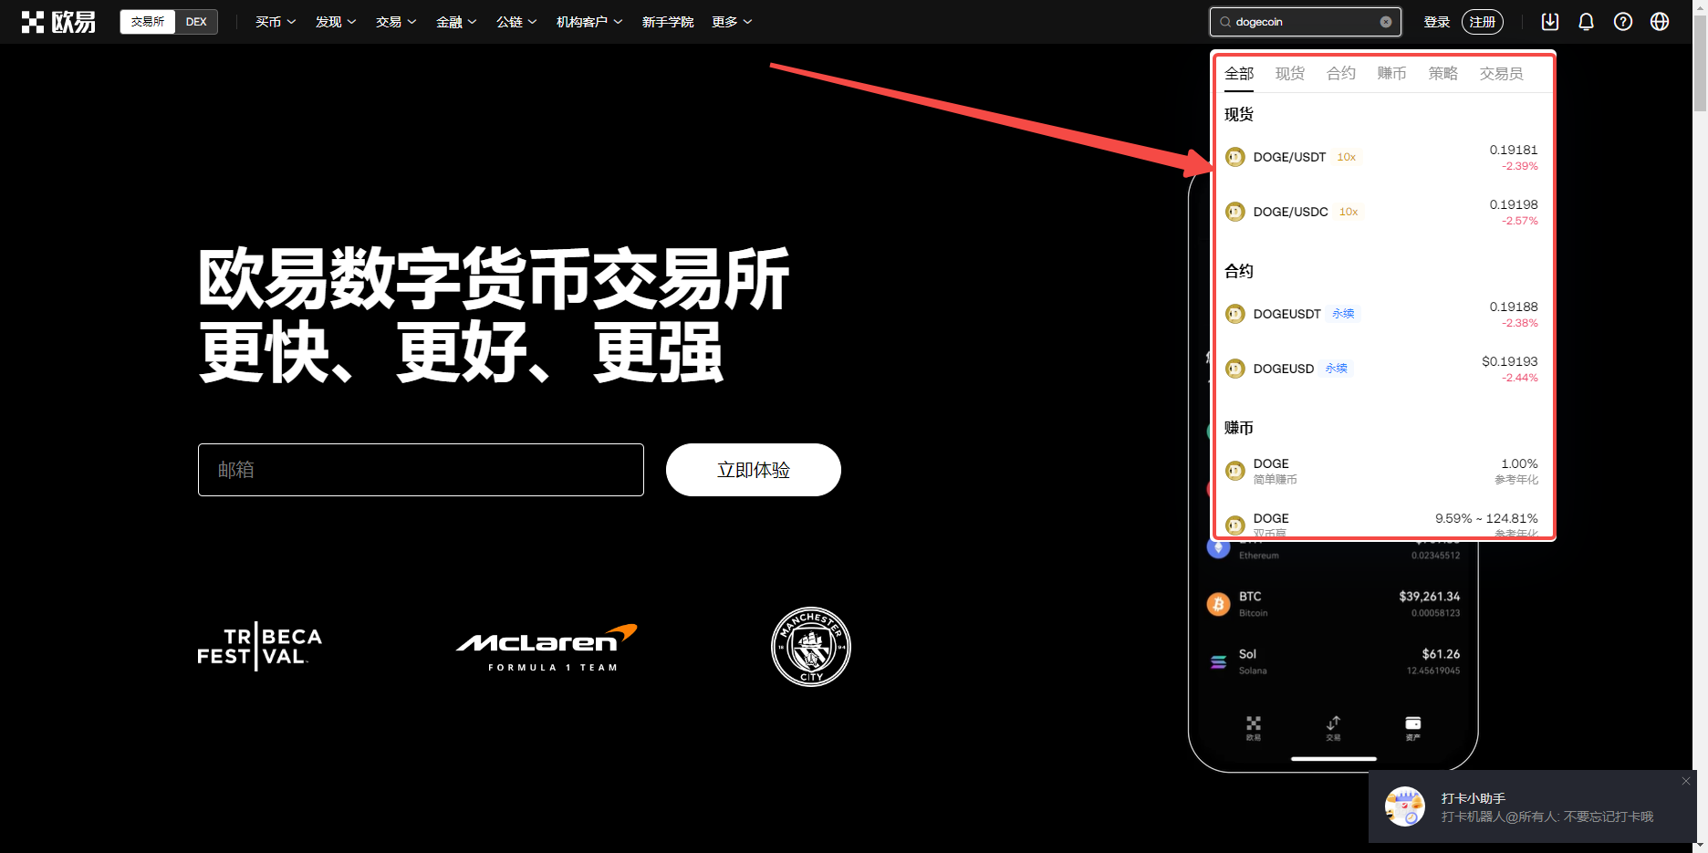Click the search magnifier icon
The height and width of the screenshot is (853, 1708).
coord(1225,22)
